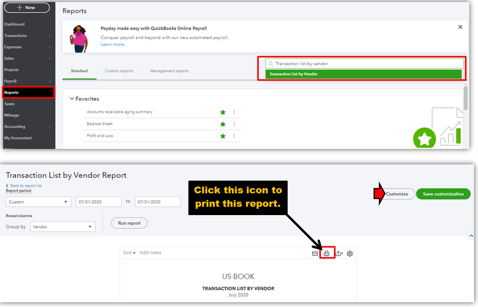Expand the Payroll sidebar submenu
478x307 pixels.
pos(50,81)
